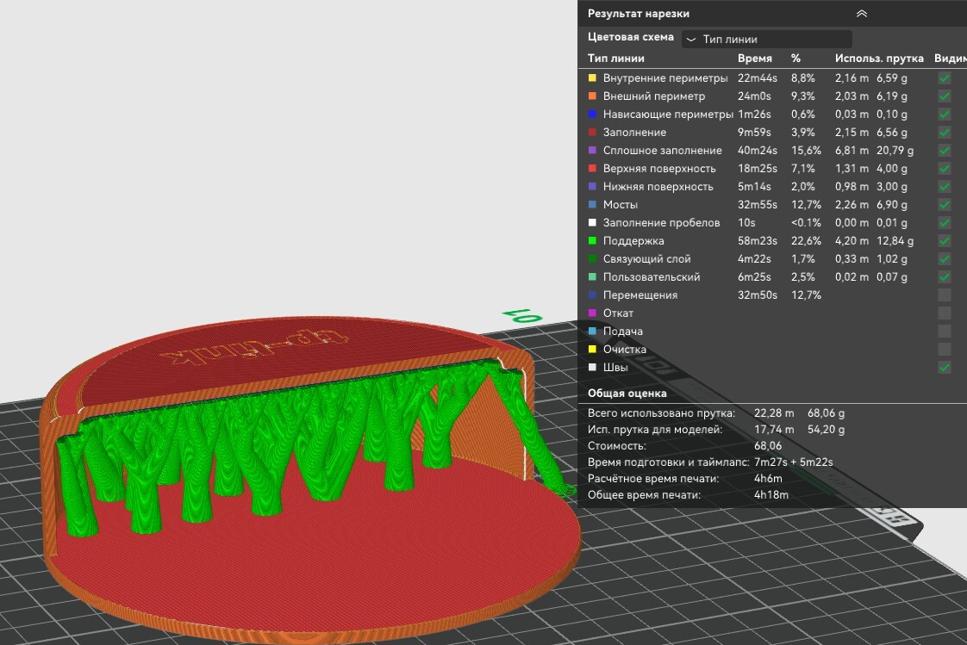This screenshot has height=645, width=967.
Task: Uncheck the Швы visibility checkbox
Action: [945, 368]
